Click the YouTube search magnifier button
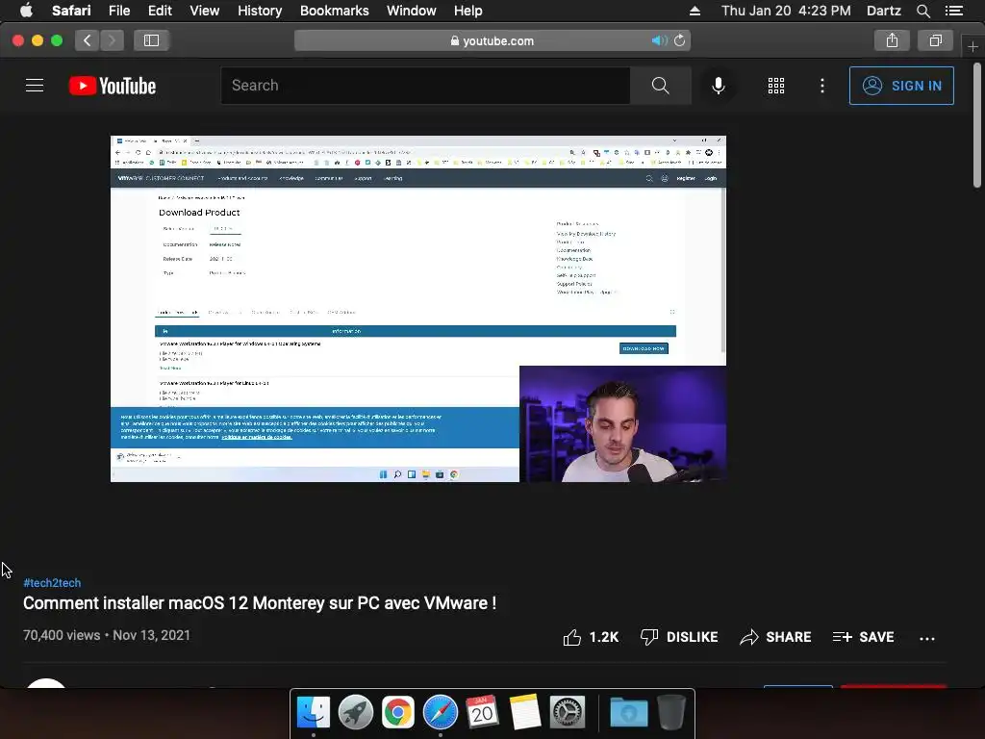985x739 pixels. click(x=660, y=86)
